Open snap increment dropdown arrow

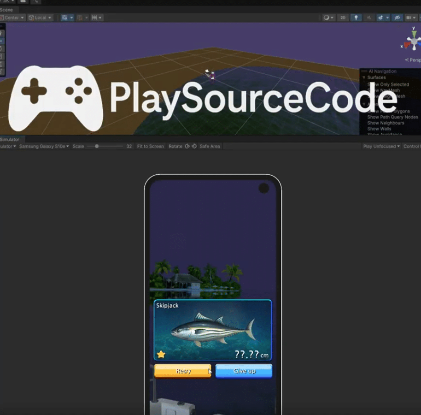87,18
